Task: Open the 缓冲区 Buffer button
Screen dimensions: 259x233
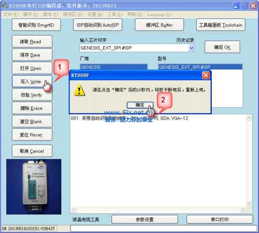Action: coord(159,25)
